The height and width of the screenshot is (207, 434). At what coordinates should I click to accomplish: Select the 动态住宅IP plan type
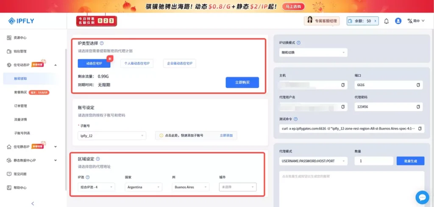pos(94,63)
